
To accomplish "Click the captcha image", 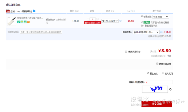I will (x=155, y=89).
